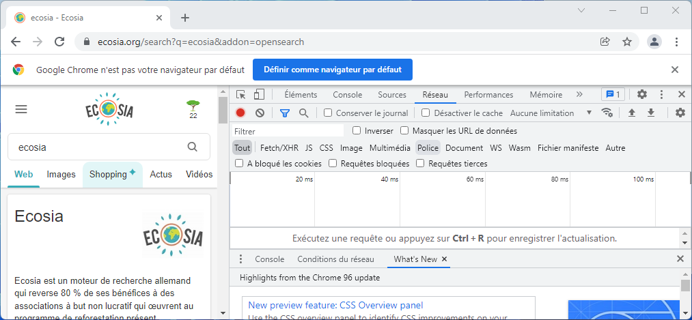
Task: Close the What's New drawer tab
Action: point(445,259)
